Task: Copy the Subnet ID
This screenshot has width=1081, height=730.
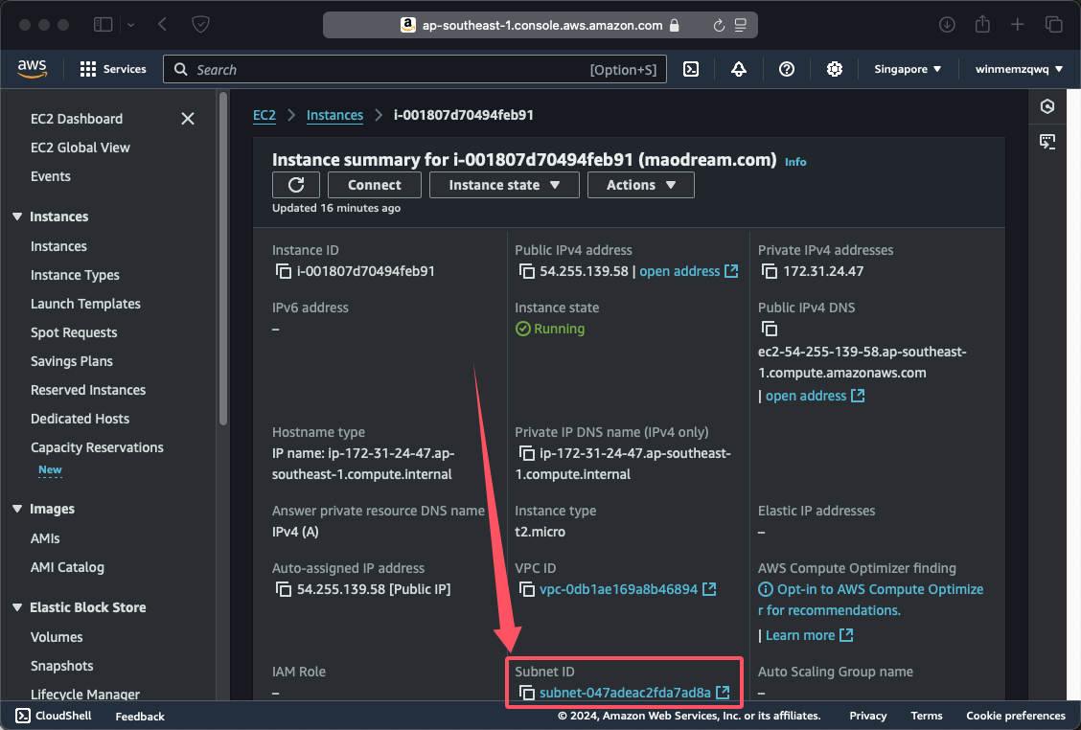Action: (527, 693)
